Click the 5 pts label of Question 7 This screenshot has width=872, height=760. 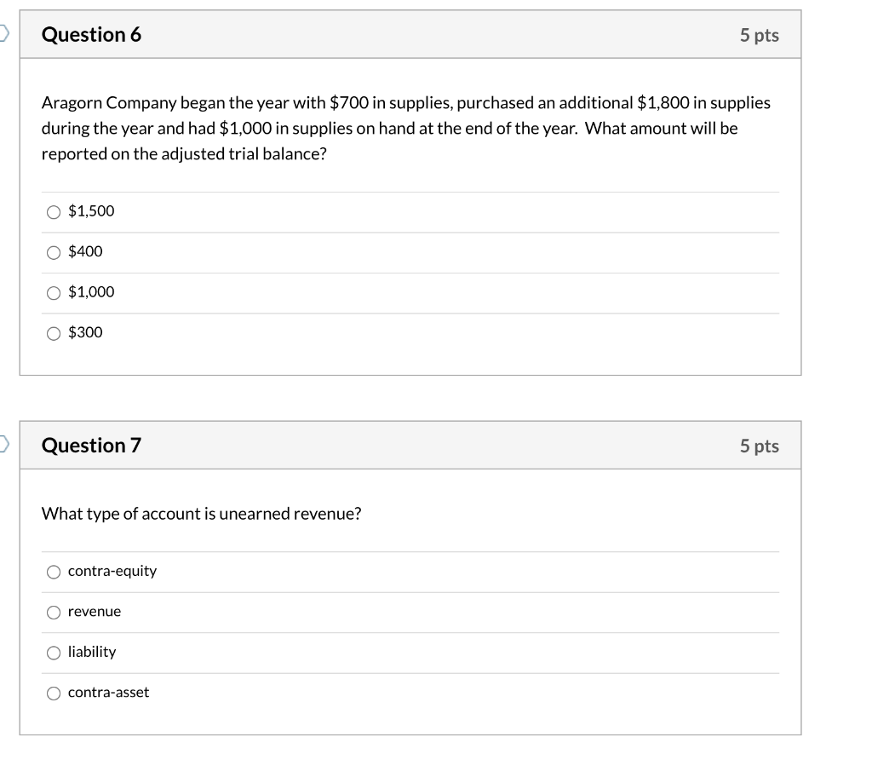click(759, 446)
